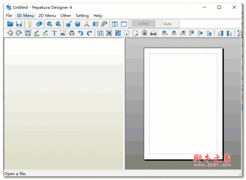The width and height of the screenshot is (246, 180).
Task: Click the Undo arrow icon
Action: [81, 33]
